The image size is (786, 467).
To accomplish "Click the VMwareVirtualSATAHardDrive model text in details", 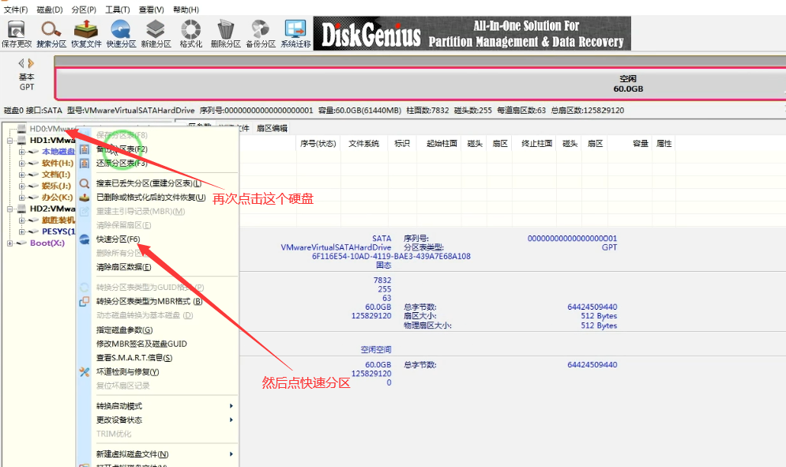I will pos(336,247).
